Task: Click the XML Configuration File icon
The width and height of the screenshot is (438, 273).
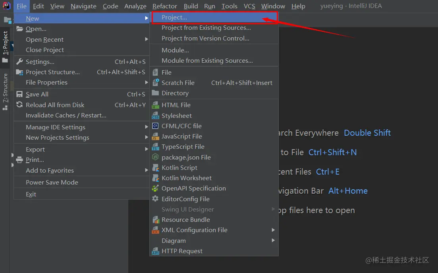Action: tap(155, 230)
